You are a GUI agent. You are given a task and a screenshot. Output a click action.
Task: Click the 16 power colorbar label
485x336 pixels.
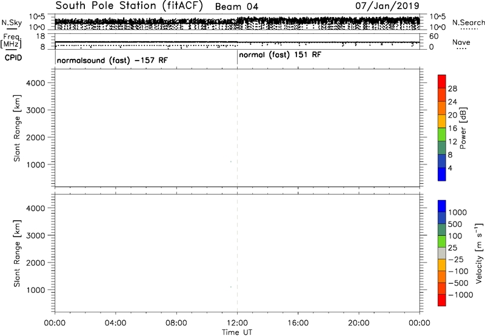coord(452,129)
